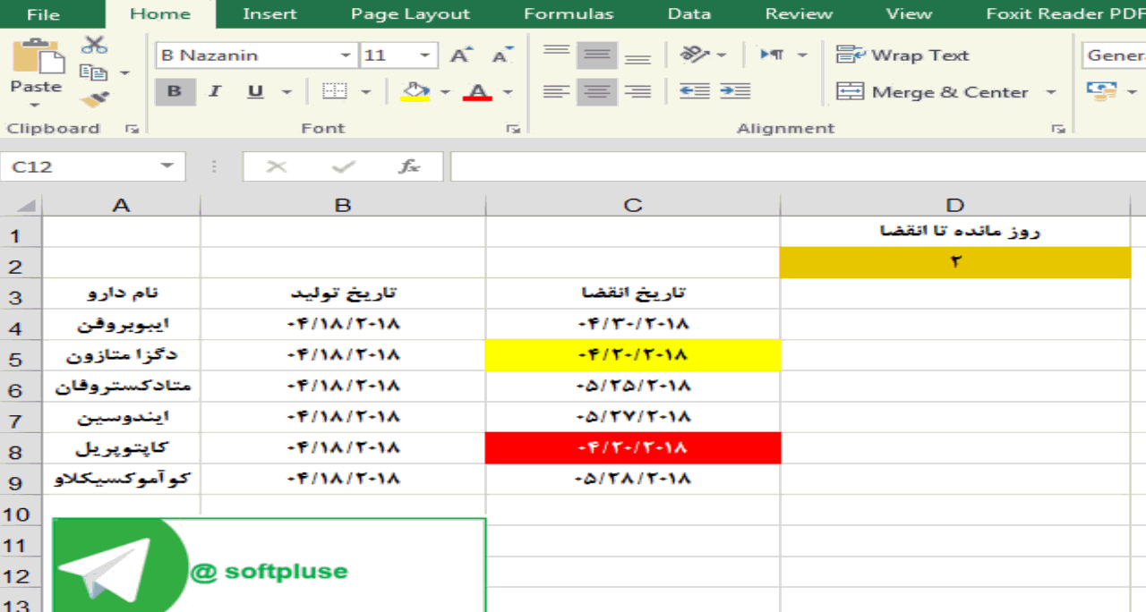Switch to the Review tab
1146x612 pixels.
799,14
